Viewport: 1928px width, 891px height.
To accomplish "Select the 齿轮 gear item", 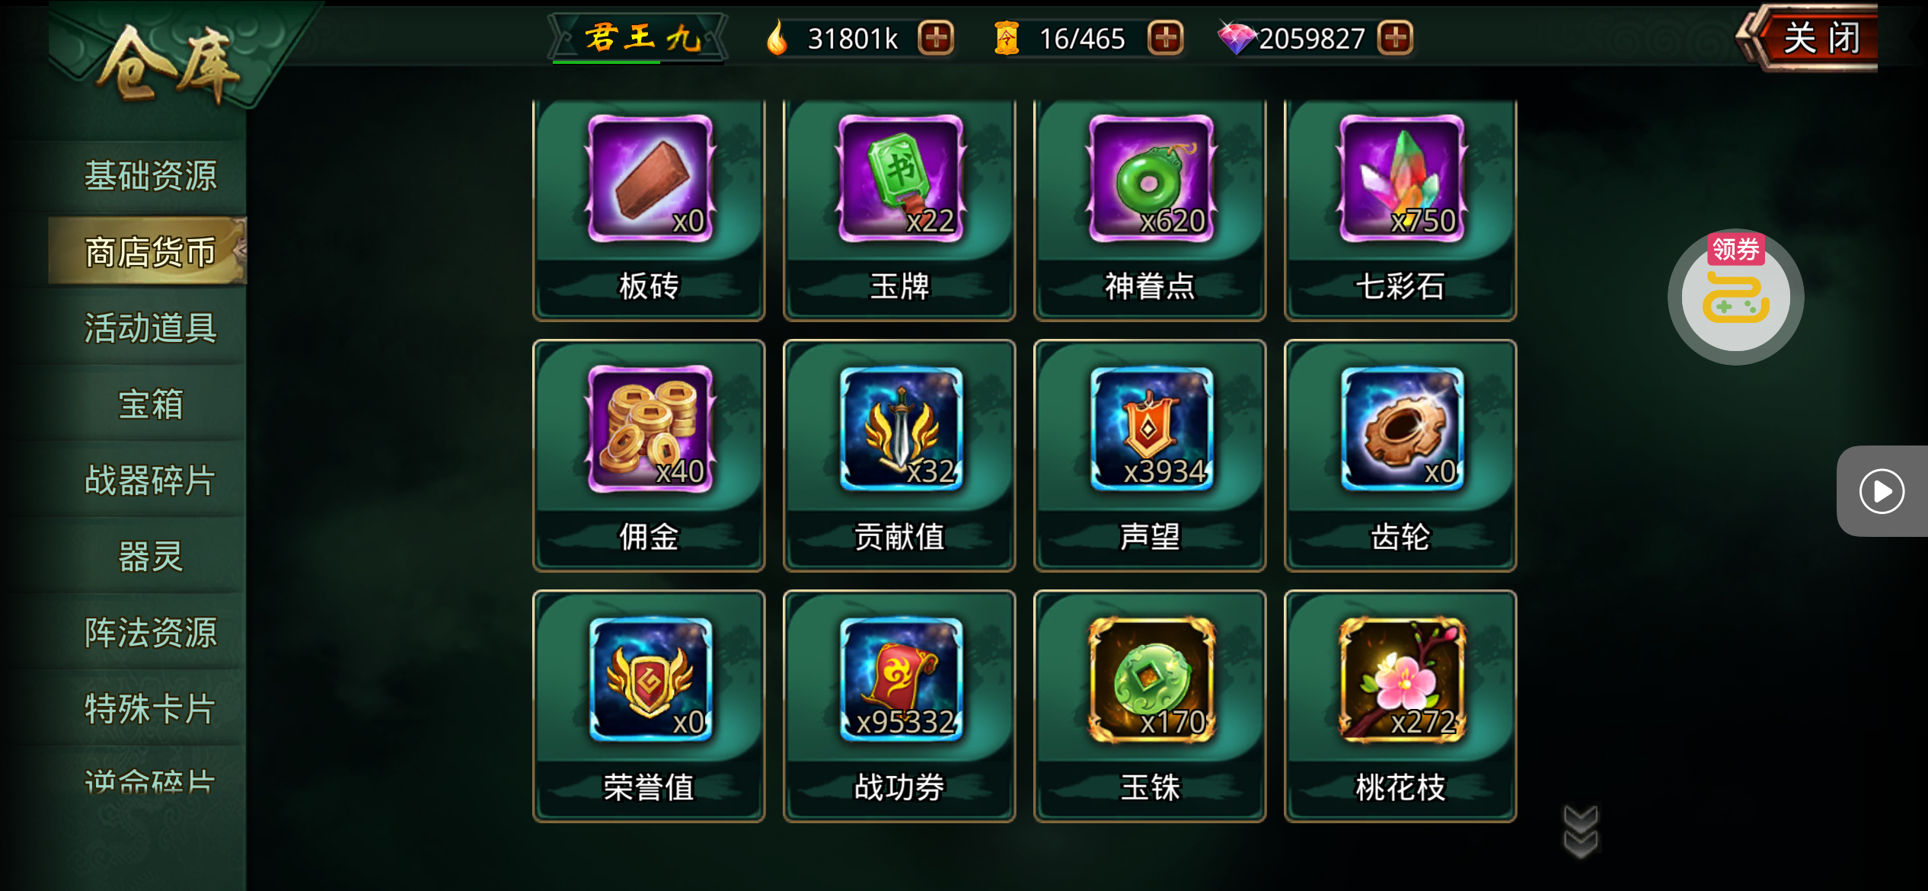I will click(x=1401, y=430).
